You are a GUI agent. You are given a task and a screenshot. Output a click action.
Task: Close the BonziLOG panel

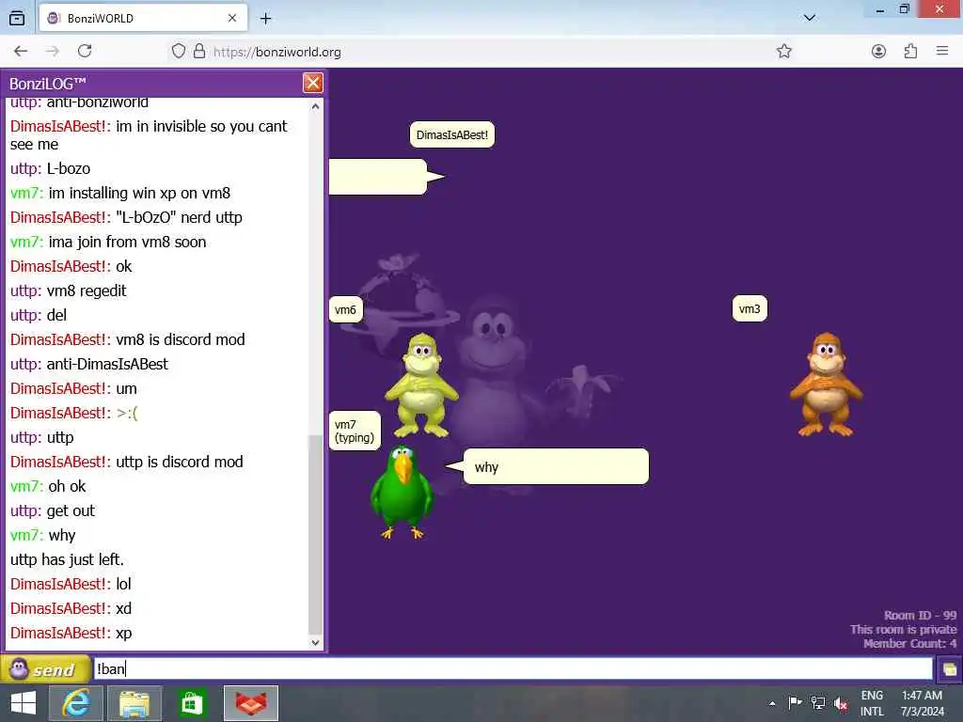pos(312,83)
